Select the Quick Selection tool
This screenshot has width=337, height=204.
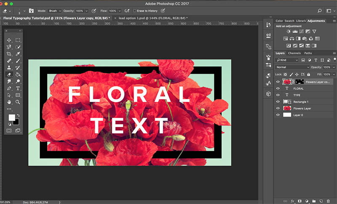pyautogui.click(x=18, y=47)
